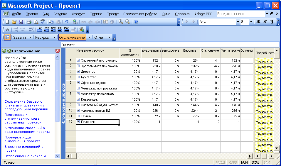Open the Совместная работа menu
The height and width of the screenshot is (166, 281).
click(140, 14)
